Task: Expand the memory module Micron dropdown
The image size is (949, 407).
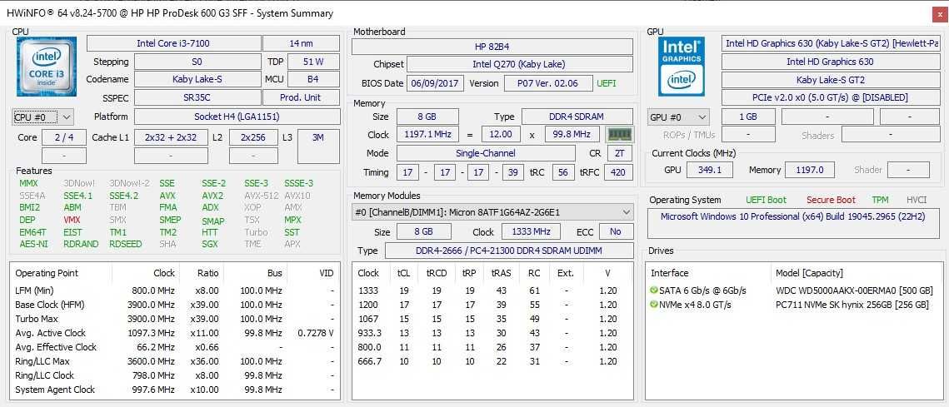Action: tap(492, 212)
